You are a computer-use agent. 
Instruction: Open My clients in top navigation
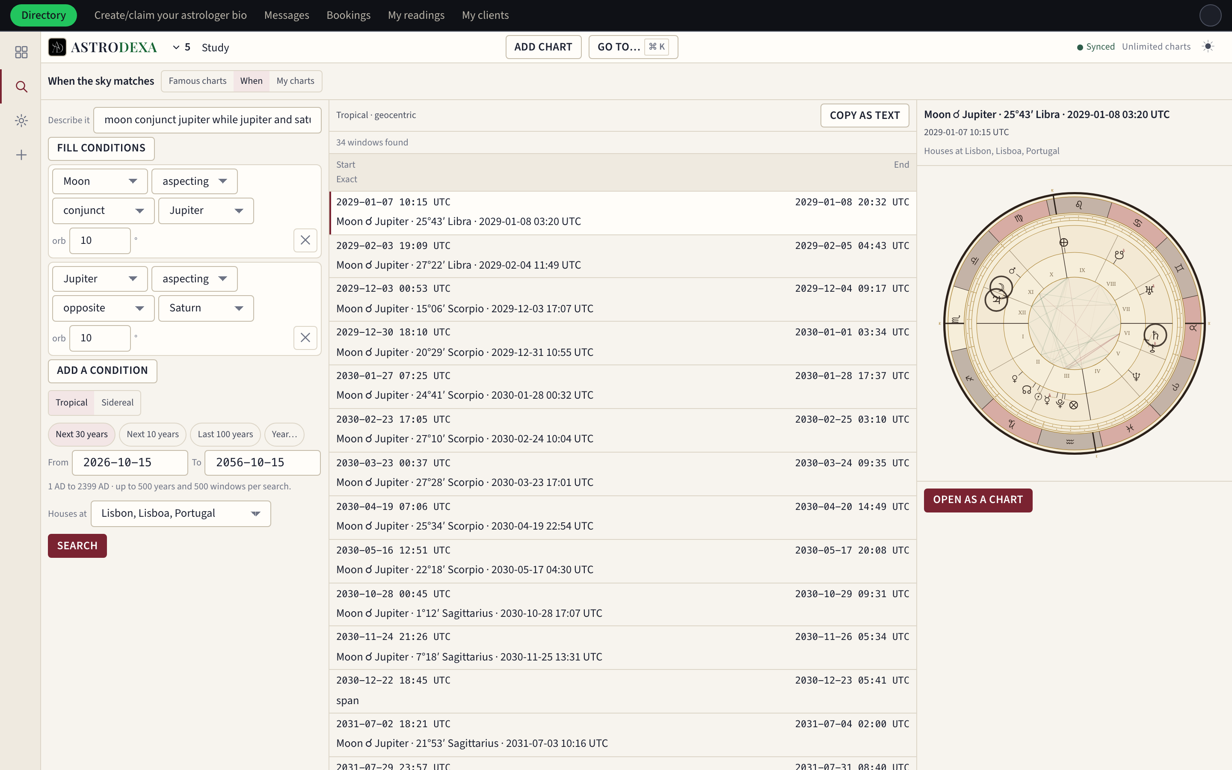(x=485, y=15)
